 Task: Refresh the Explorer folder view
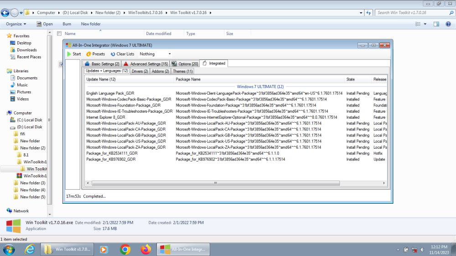tap(368, 13)
